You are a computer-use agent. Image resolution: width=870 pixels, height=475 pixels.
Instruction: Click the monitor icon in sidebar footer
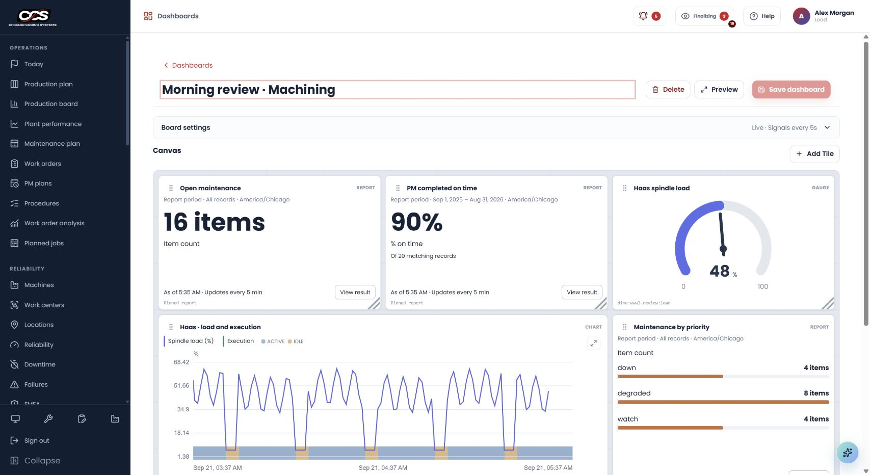[x=15, y=419]
